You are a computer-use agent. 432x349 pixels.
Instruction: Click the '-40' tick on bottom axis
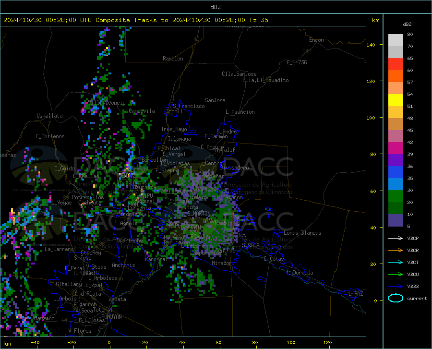[35, 342]
